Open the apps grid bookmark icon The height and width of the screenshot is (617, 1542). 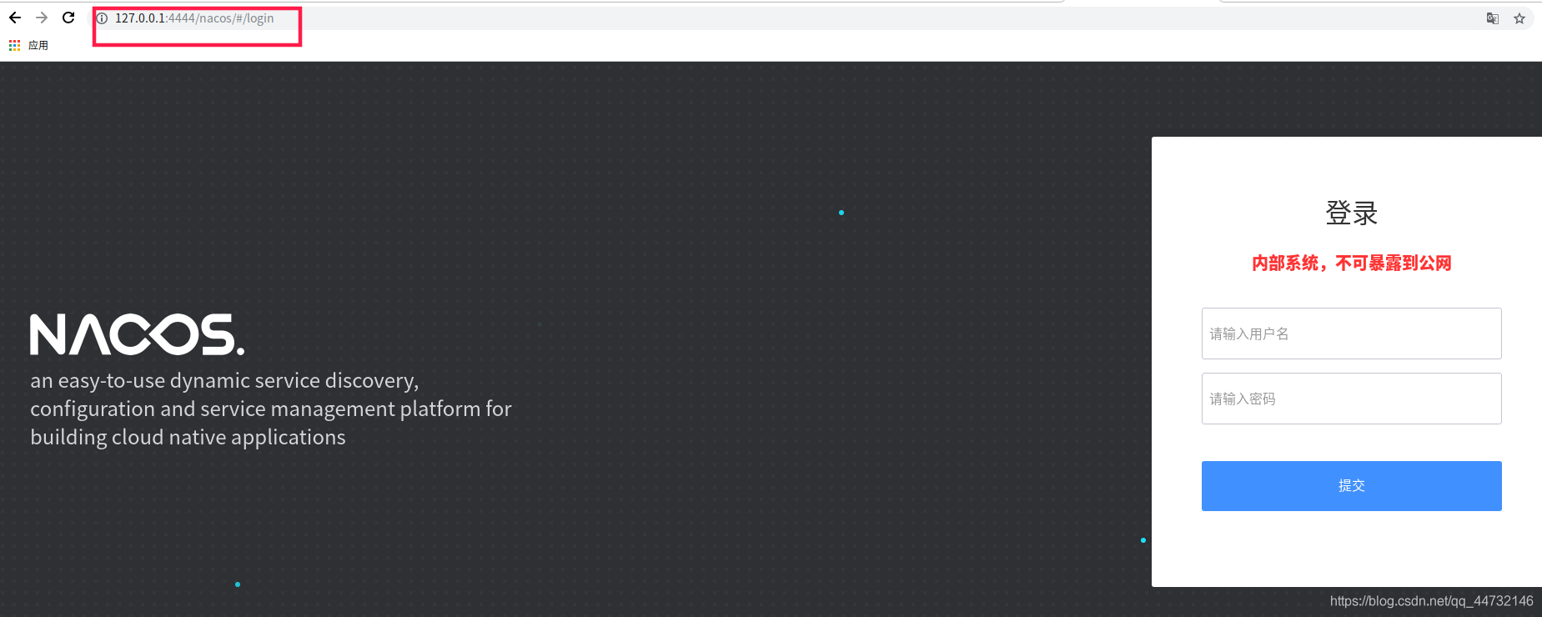[x=14, y=45]
